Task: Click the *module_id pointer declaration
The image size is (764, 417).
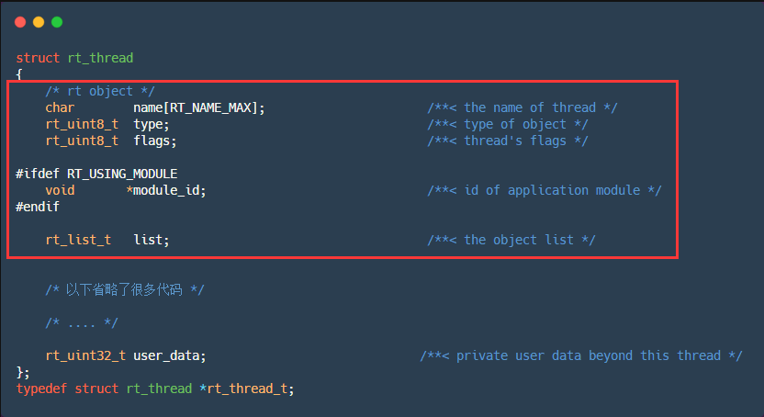Action: 166,190
